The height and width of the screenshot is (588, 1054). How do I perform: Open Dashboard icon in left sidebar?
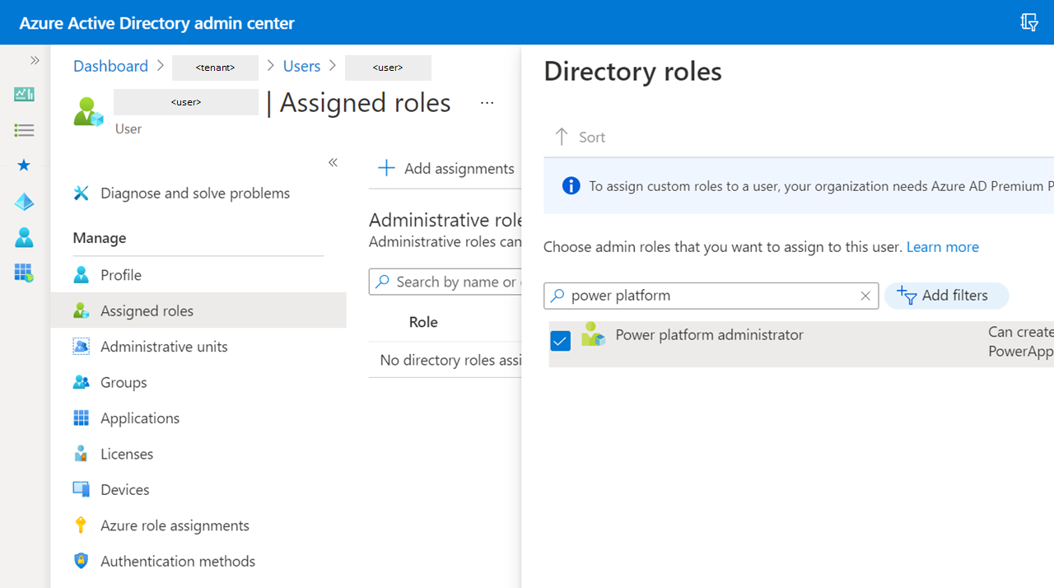[24, 95]
